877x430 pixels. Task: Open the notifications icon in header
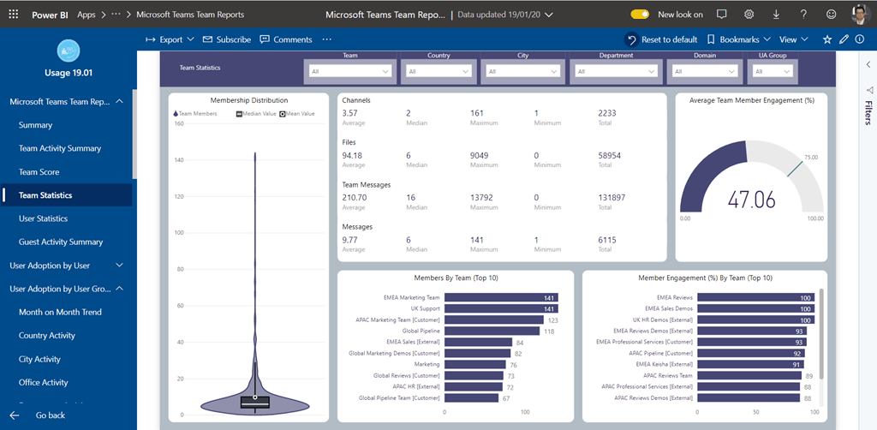pos(721,15)
